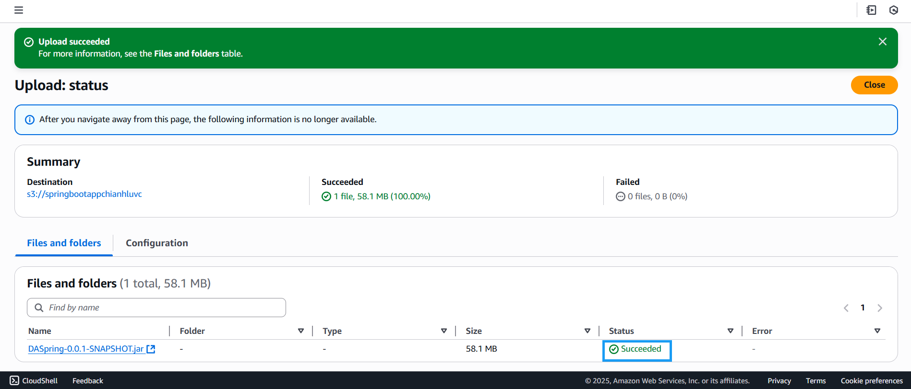Click the info icon in navigation notice
The image size is (911, 389).
point(30,120)
